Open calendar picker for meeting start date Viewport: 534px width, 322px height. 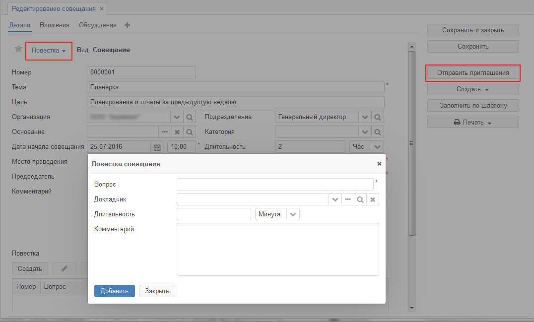[157, 147]
